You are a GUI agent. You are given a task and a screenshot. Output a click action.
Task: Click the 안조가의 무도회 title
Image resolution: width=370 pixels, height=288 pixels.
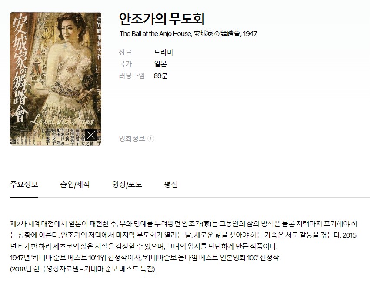162,19
